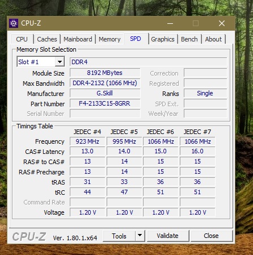Click the empty SPD Ext. field
253x255 pixels.
tap(205, 103)
